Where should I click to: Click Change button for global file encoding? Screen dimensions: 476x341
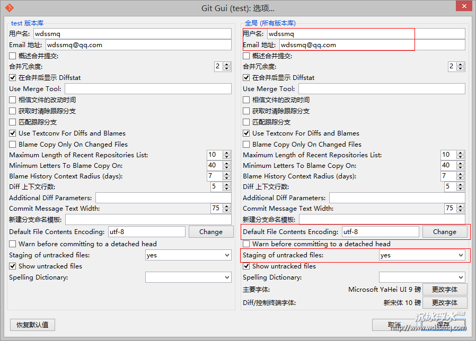pyautogui.click(x=444, y=232)
